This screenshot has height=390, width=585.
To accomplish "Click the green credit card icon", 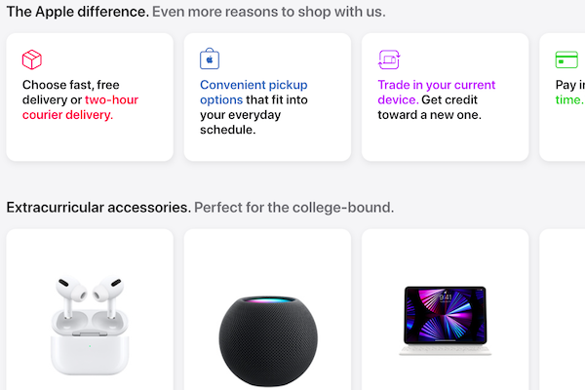I will pyautogui.click(x=566, y=59).
